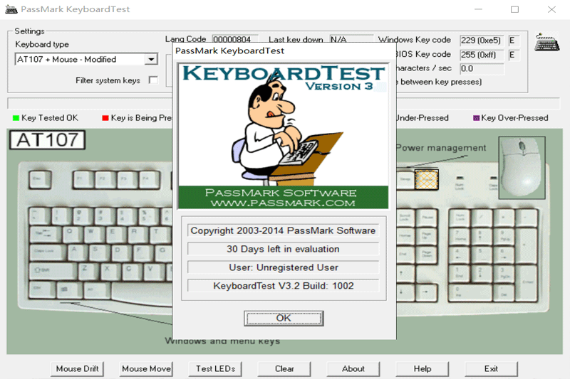Click the red Key is Being Pressed swatch
Viewport: 570px width, 379px height.
(x=105, y=118)
